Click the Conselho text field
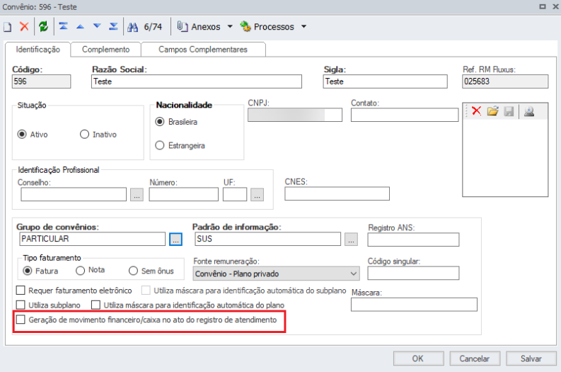Screen dimensions: 561x372 (x=74, y=195)
